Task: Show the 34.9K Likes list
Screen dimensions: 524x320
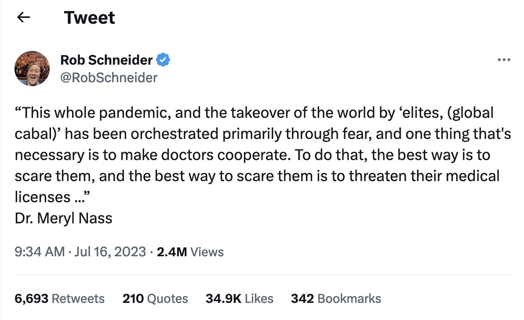Action: [x=239, y=299]
